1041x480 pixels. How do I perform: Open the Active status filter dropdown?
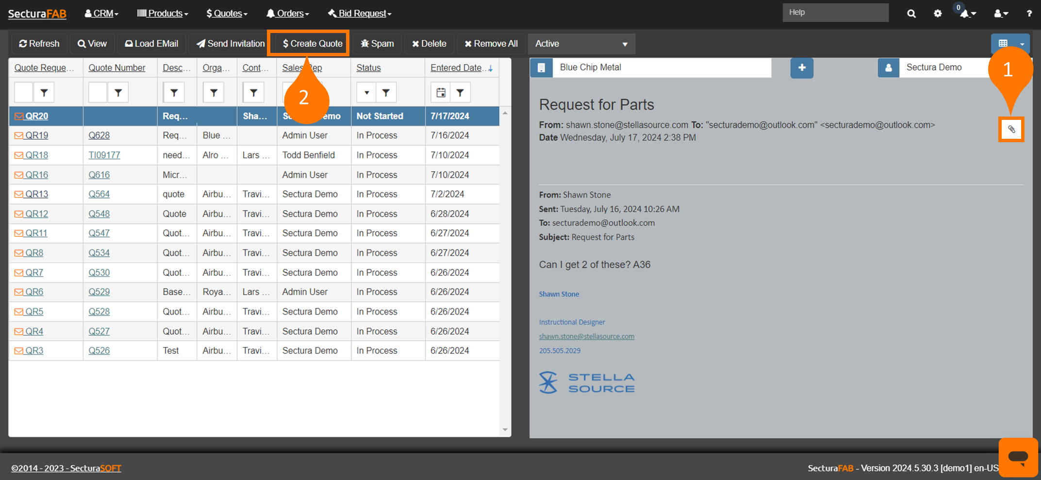(x=581, y=44)
